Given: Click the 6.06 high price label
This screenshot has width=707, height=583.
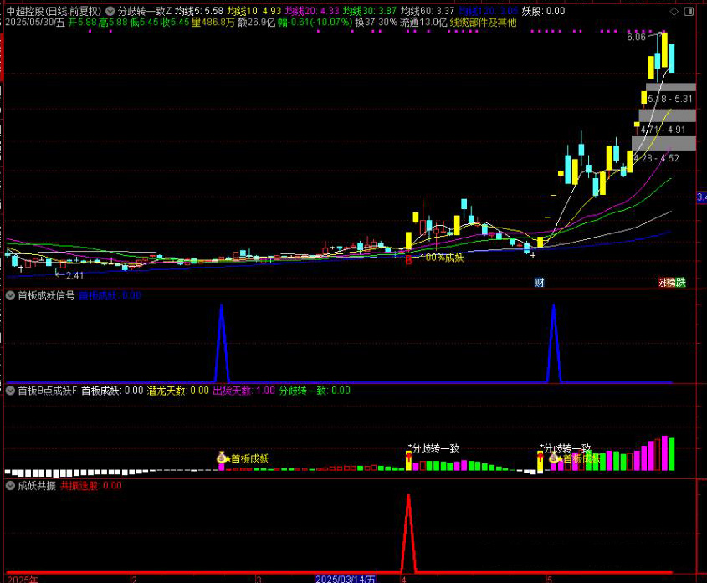Looking at the screenshot, I should (x=636, y=37).
